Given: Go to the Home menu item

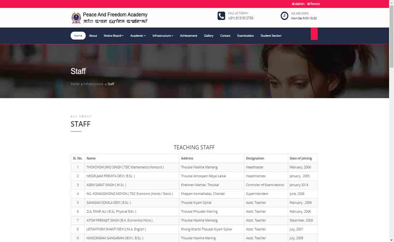Looking at the screenshot, I should [x=78, y=36].
